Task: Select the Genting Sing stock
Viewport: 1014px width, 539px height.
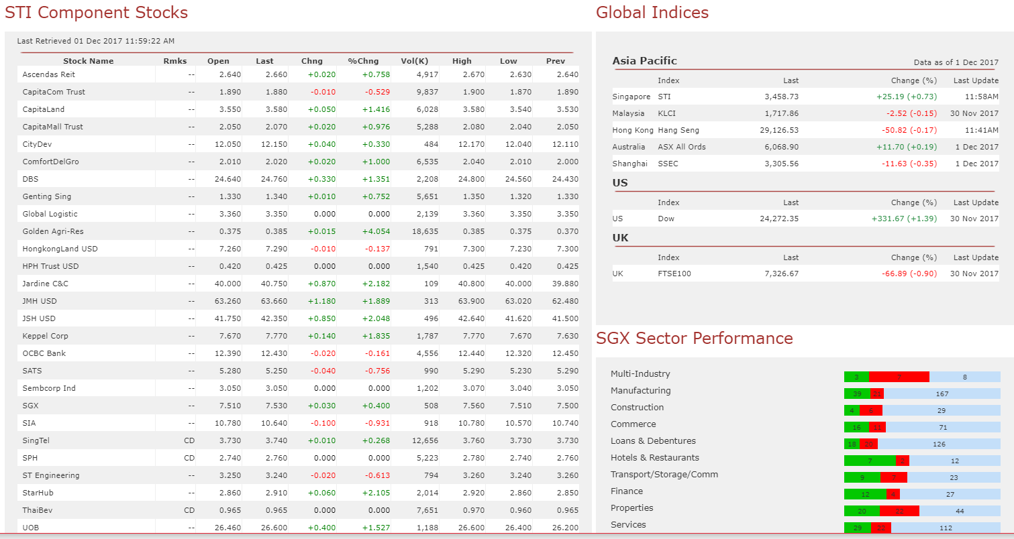Action: 48,196
